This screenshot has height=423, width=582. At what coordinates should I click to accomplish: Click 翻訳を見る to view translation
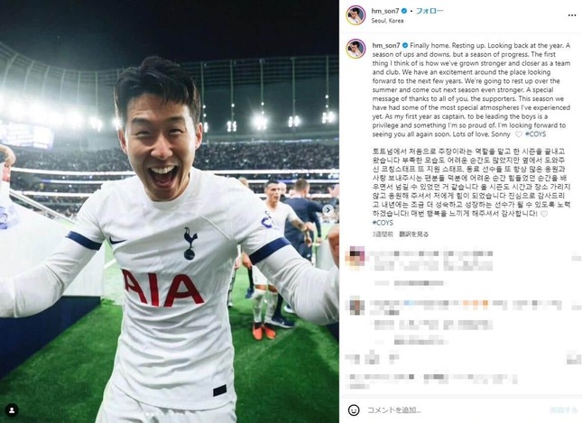[413, 234]
